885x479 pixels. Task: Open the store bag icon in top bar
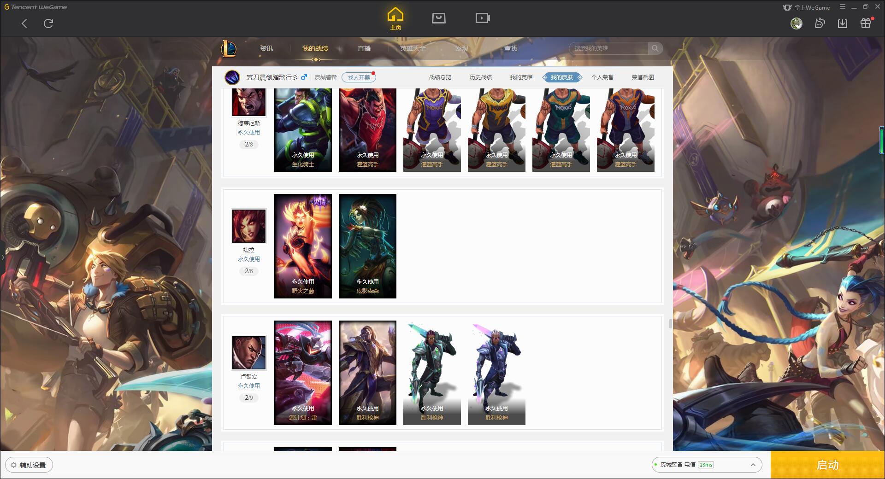(438, 18)
